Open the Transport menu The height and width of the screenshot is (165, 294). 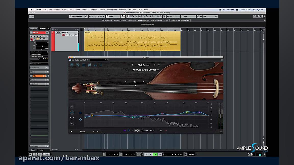(93, 10)
